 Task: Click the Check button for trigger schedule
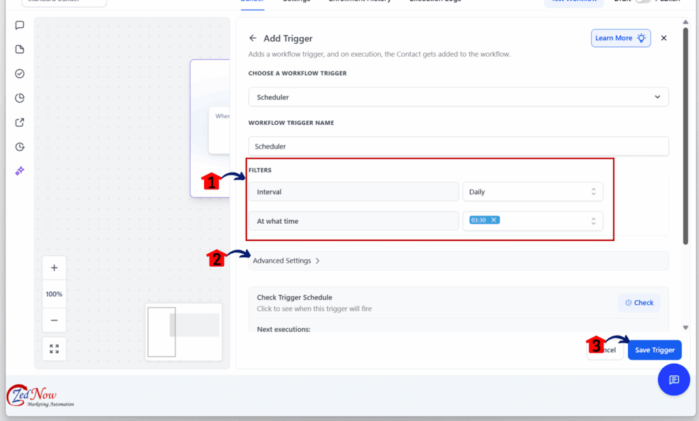coord(639,302)
